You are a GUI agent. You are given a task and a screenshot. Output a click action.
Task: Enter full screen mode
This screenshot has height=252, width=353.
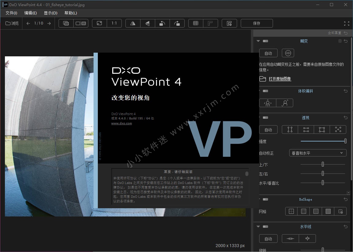pyautogui.click(x=347, y=23)
